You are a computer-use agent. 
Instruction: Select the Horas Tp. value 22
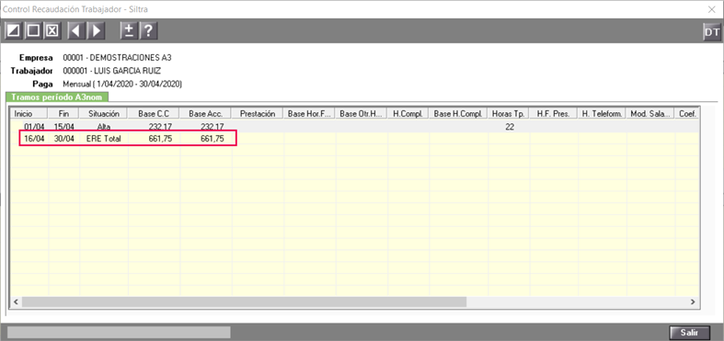(x=509, y=127)
